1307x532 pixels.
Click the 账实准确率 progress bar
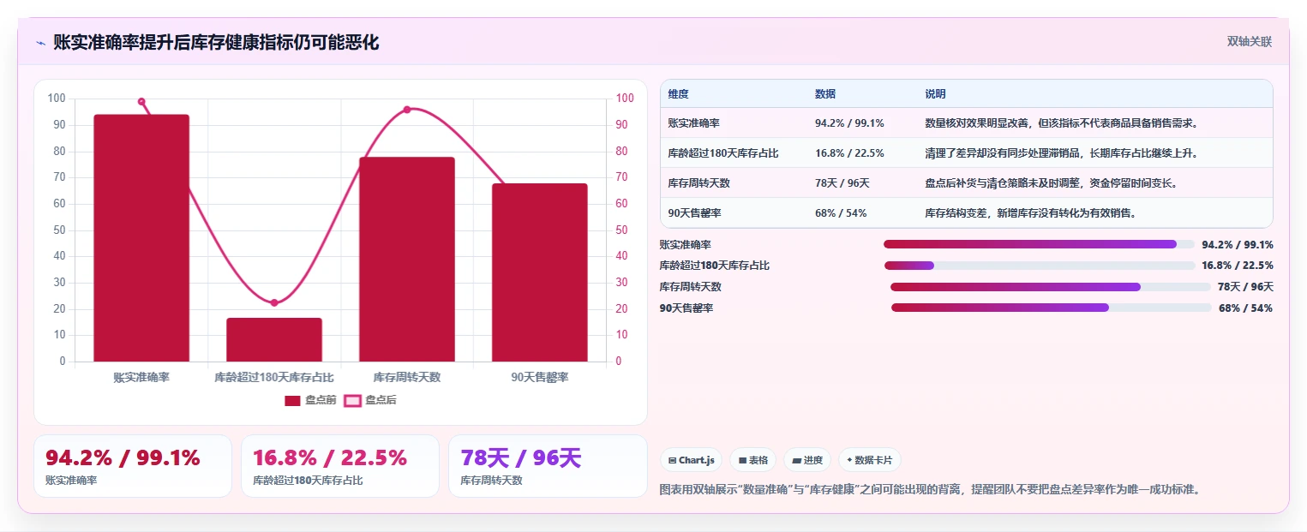pos(1039,244)
